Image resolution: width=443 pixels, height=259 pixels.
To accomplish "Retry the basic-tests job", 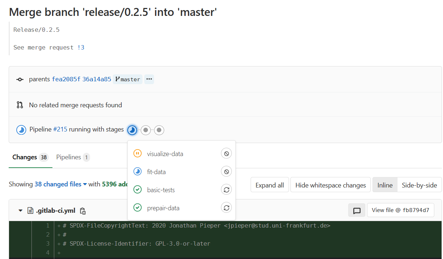I will click(x=226, y=189).
